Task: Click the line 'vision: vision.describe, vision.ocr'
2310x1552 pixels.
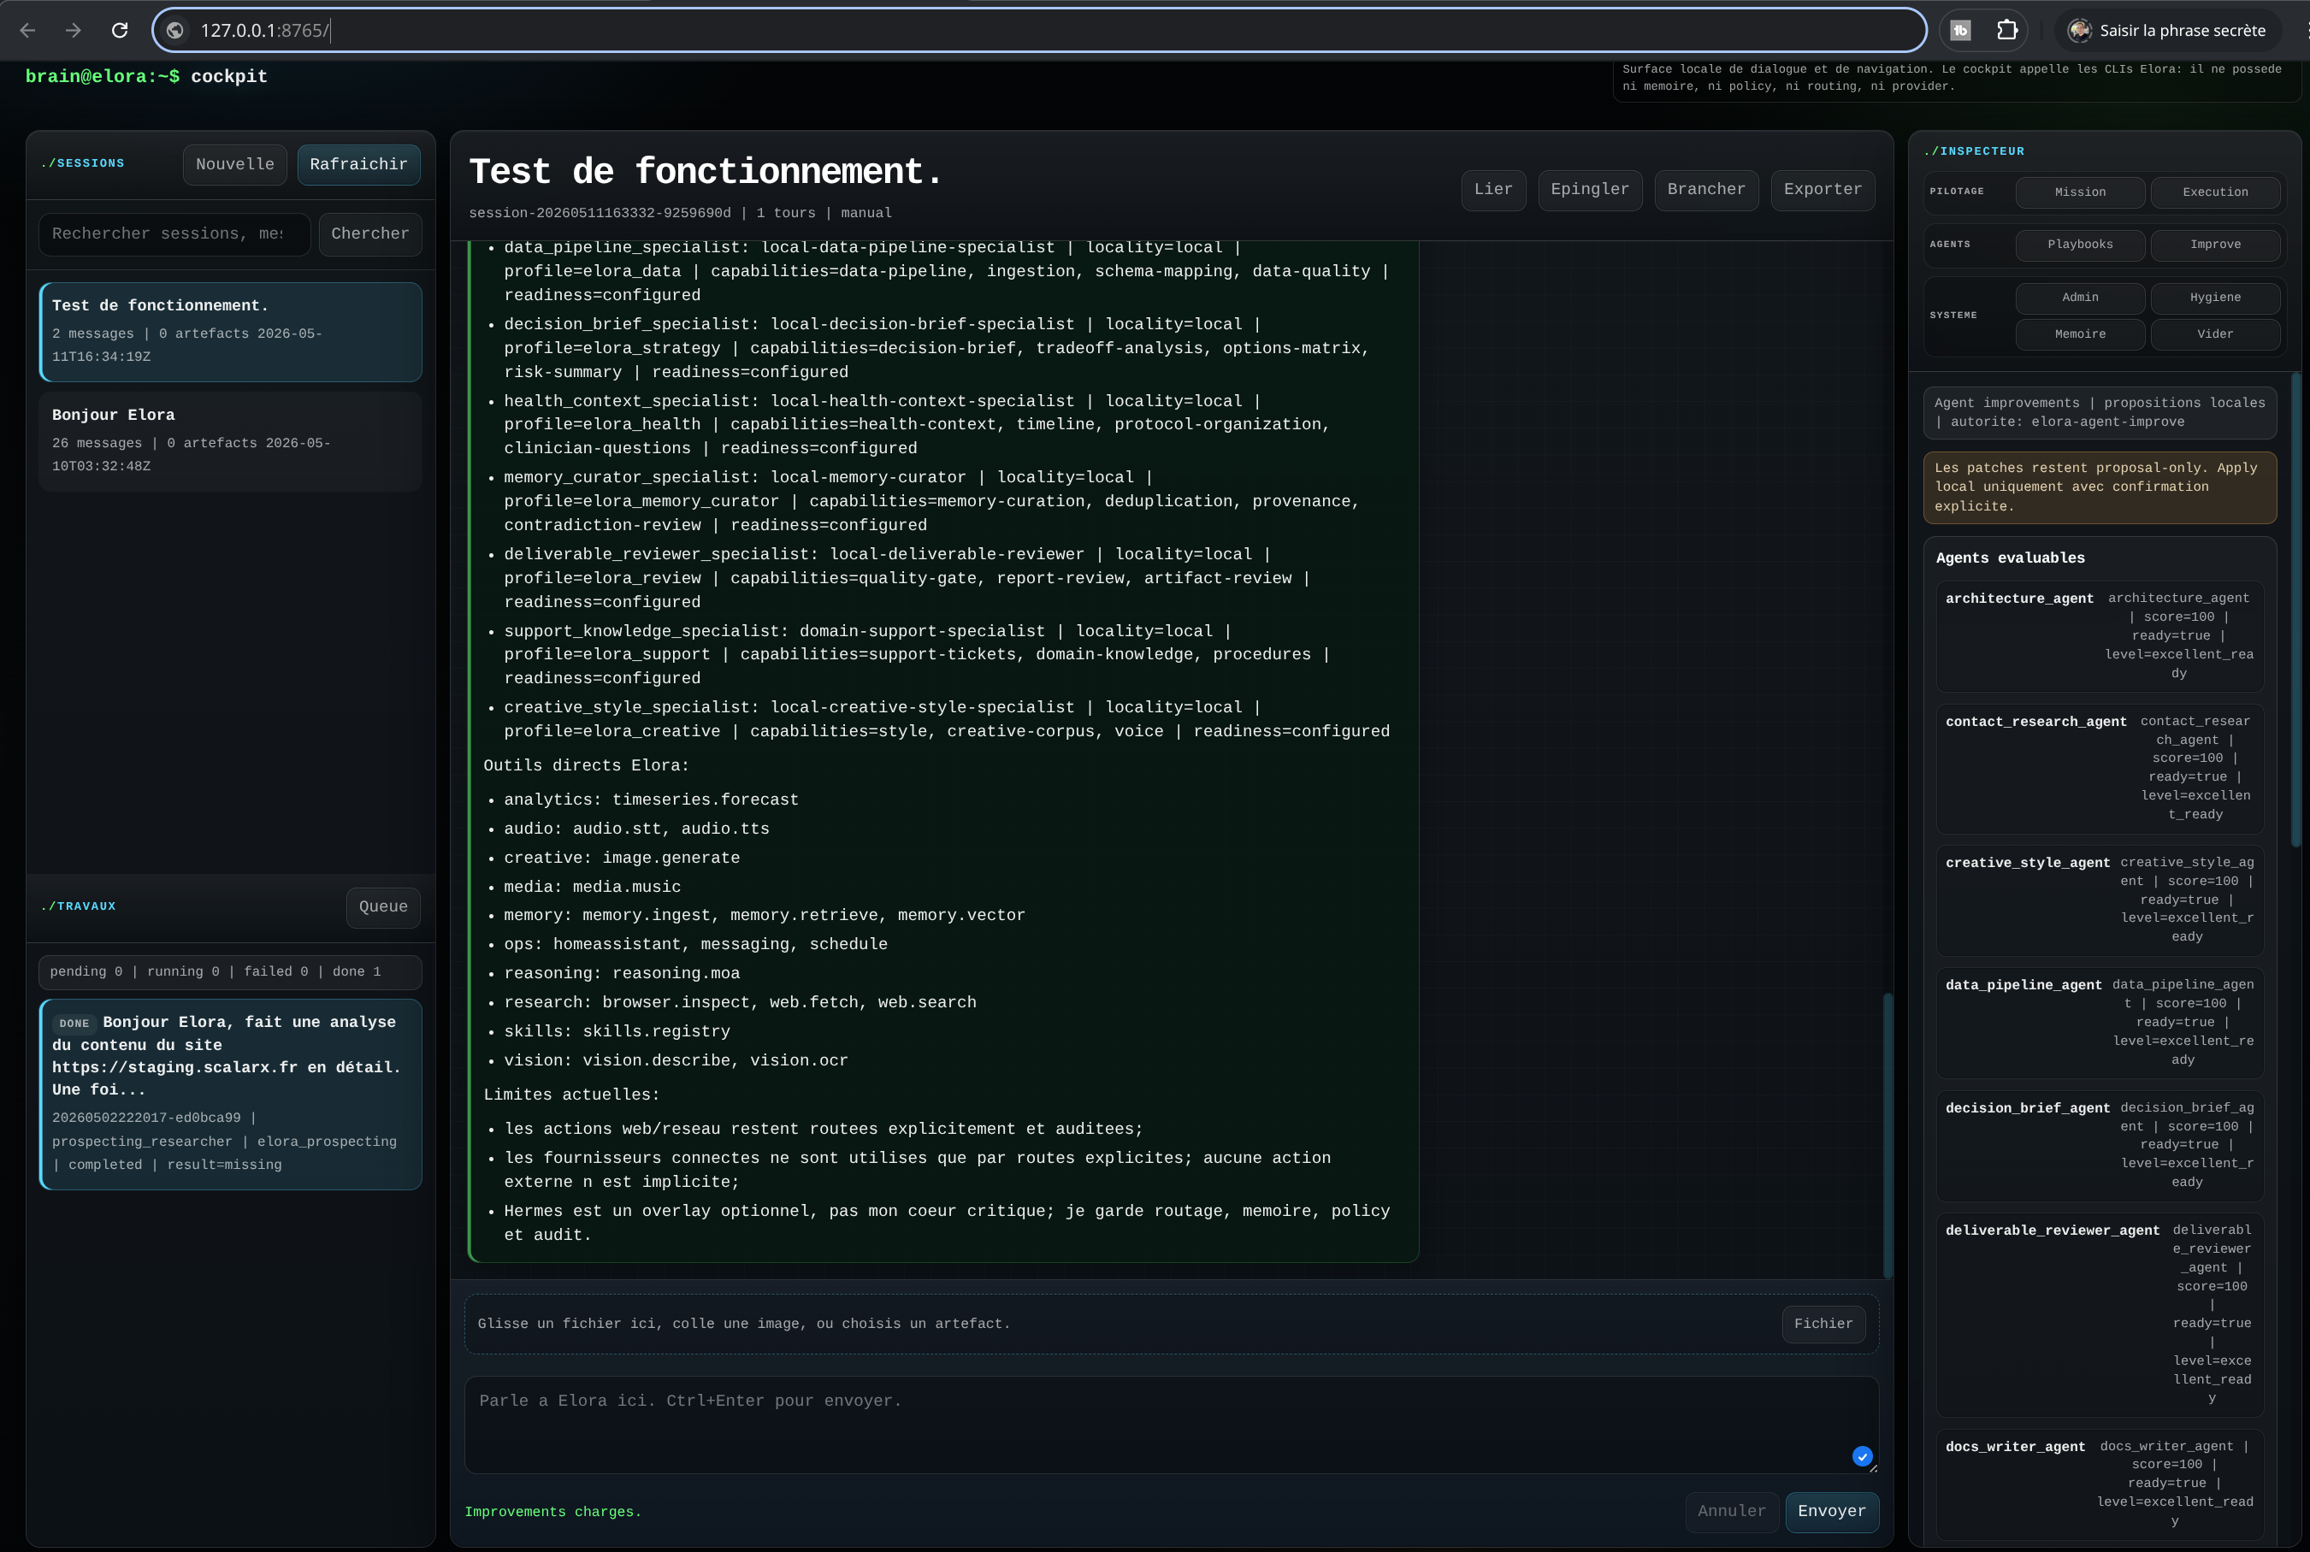Action: 676,1061
